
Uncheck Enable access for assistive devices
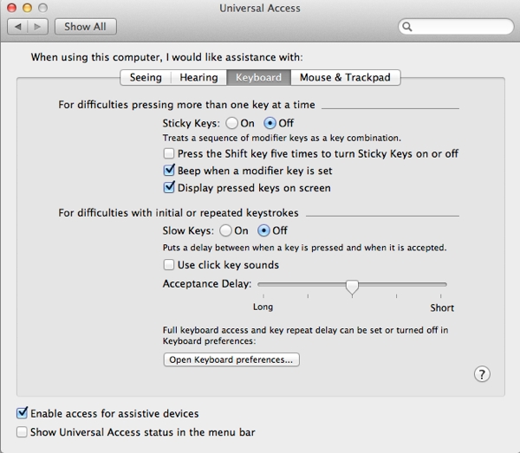coord(22,413)
